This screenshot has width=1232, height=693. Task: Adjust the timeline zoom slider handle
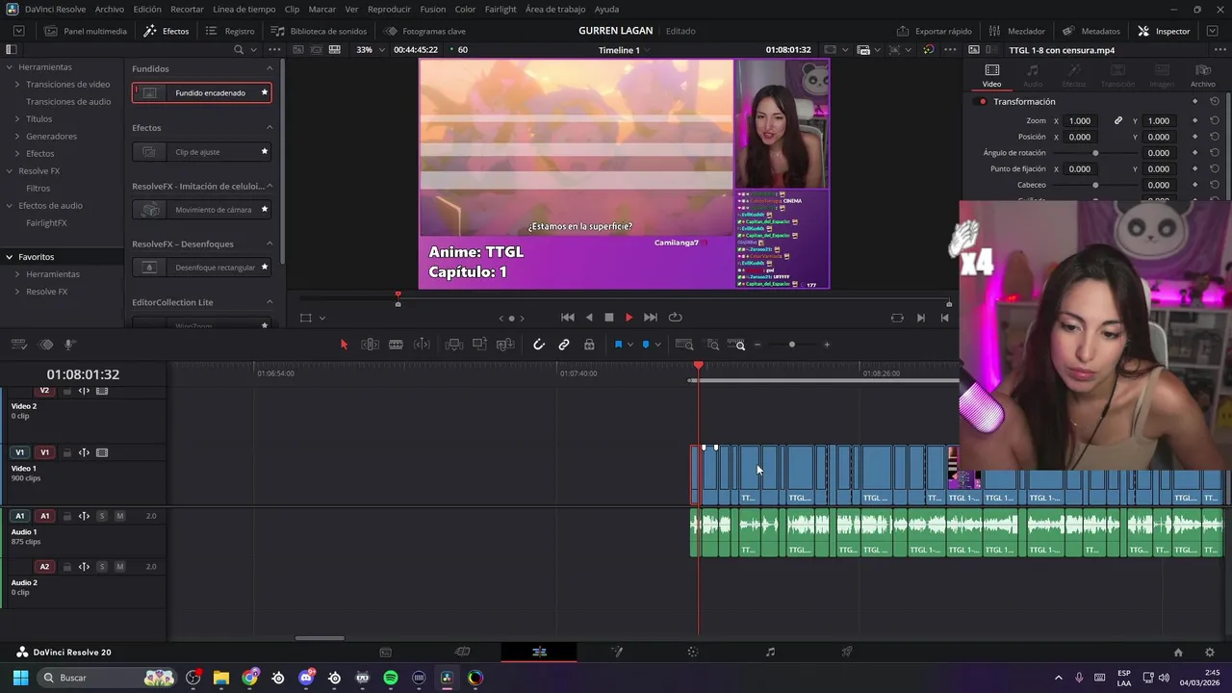coord(792,345)
